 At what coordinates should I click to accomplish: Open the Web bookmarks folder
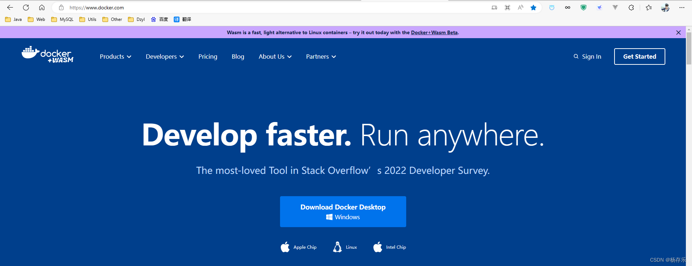pos(36,19)
